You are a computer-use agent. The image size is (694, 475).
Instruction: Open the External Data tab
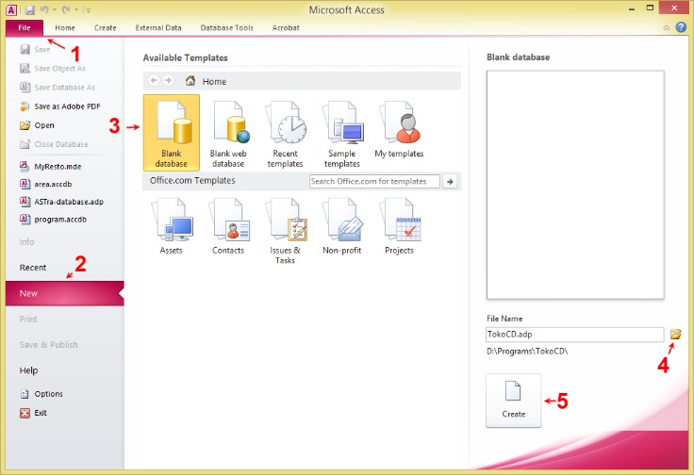coord(158,27)
